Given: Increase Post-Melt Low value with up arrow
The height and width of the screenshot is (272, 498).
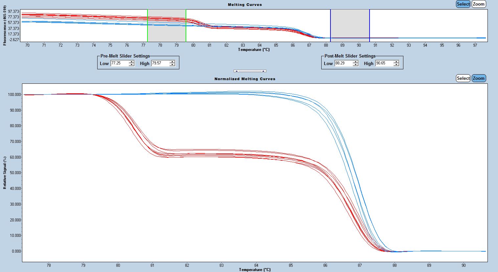Looking at the screenshot, I should [x=355, y=62].
